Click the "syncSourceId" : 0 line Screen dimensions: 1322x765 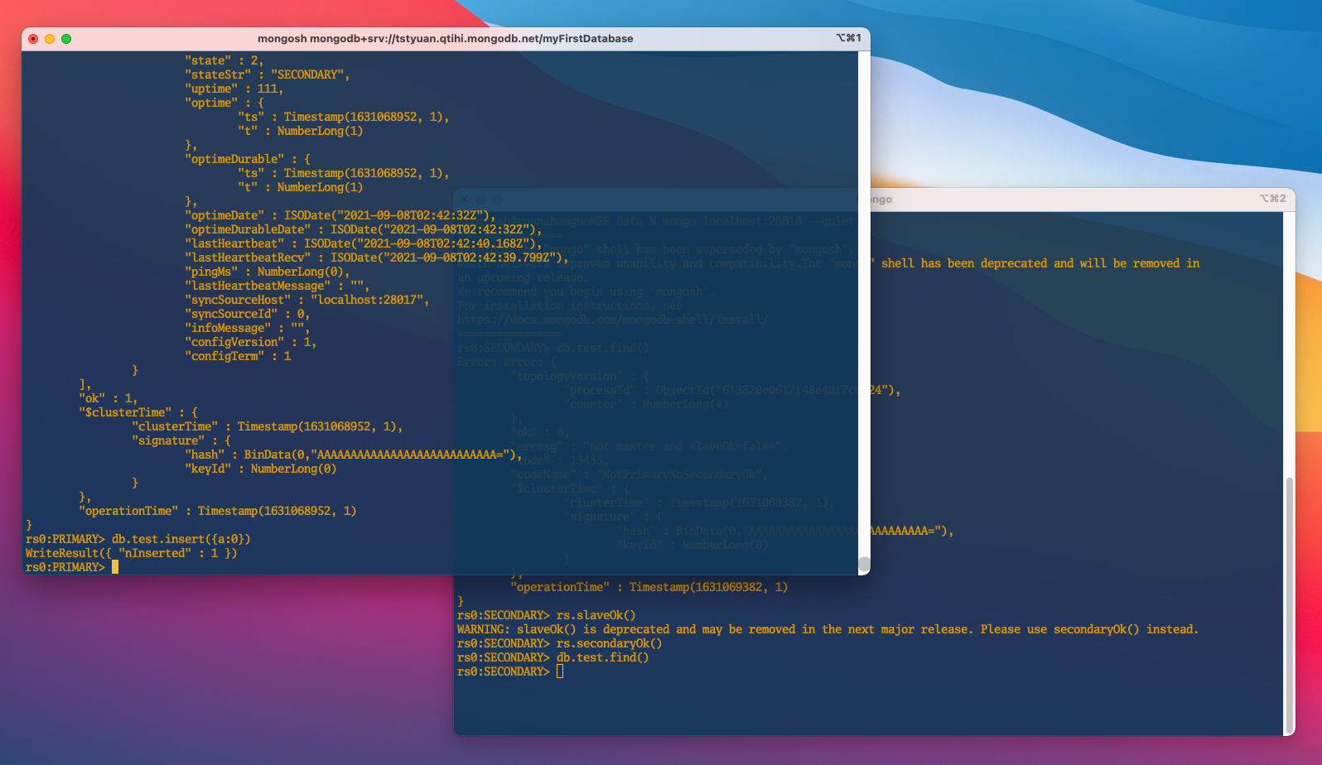pyautogui.click(x=248, y=314)
